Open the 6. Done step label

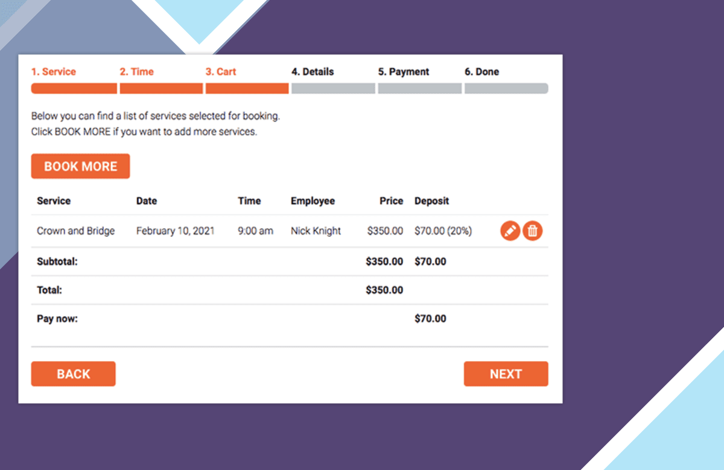point(481,72)
